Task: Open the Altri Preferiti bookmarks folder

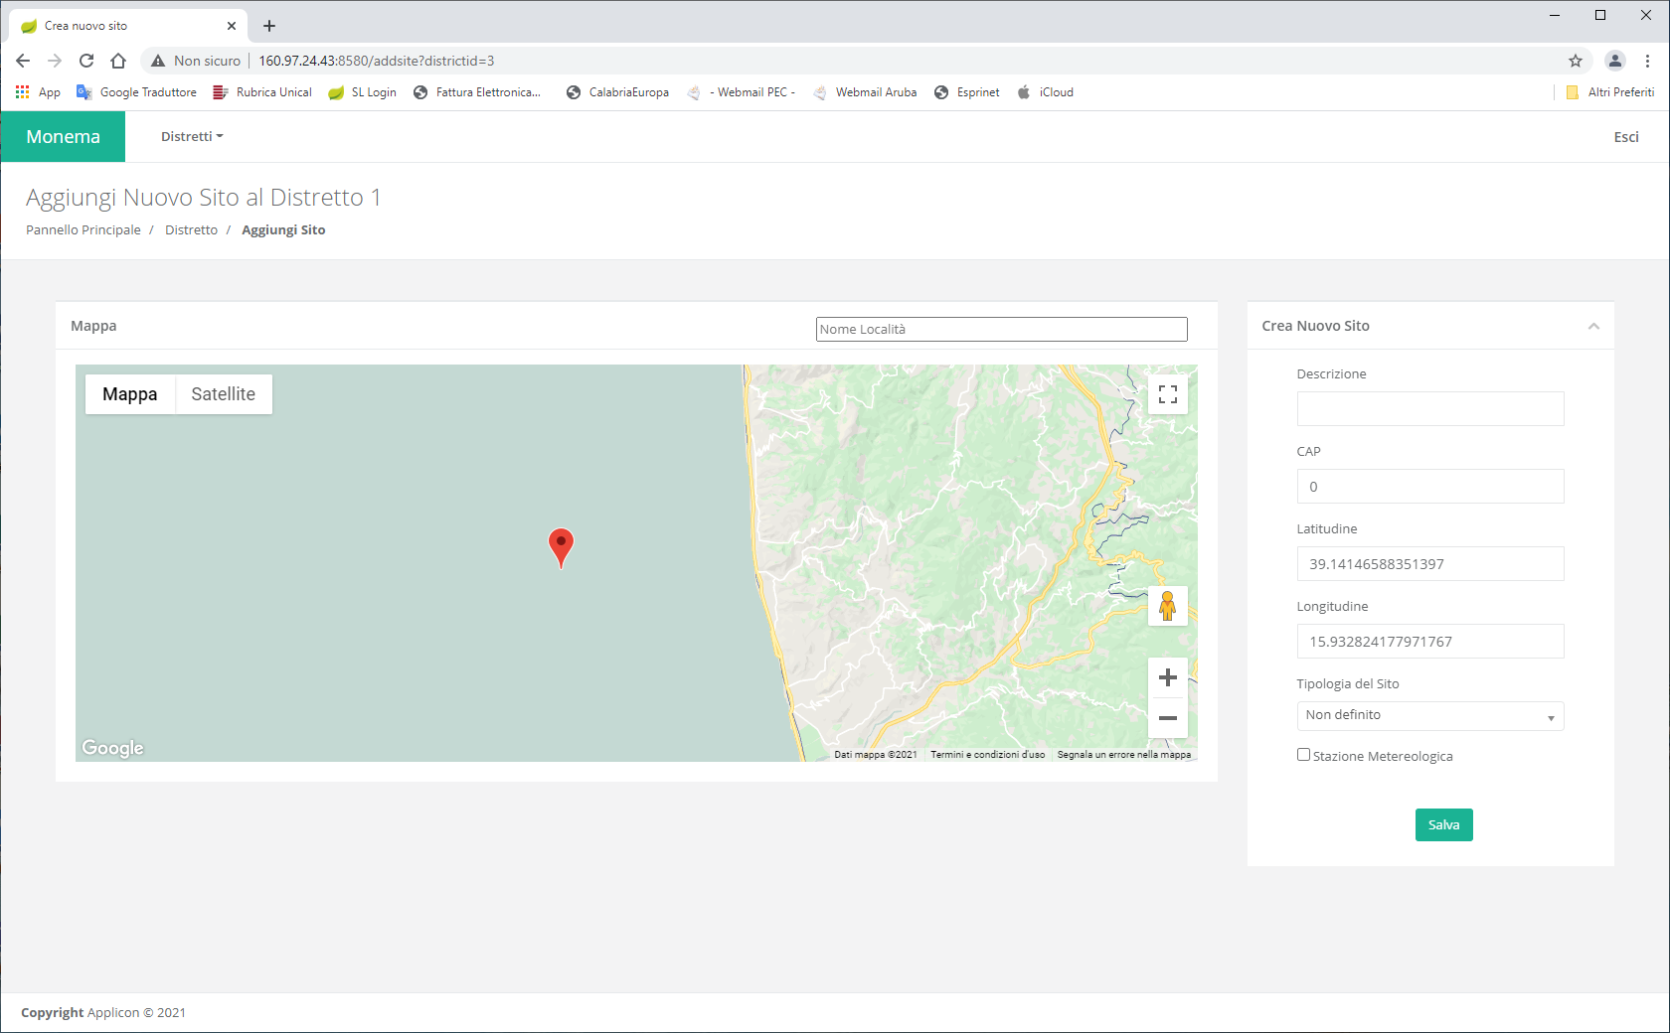Action: point(1610,92)
